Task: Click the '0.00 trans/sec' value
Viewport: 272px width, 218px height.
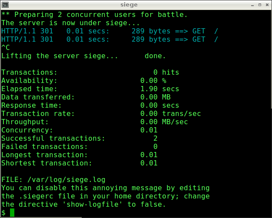Action: click(170, 114)
